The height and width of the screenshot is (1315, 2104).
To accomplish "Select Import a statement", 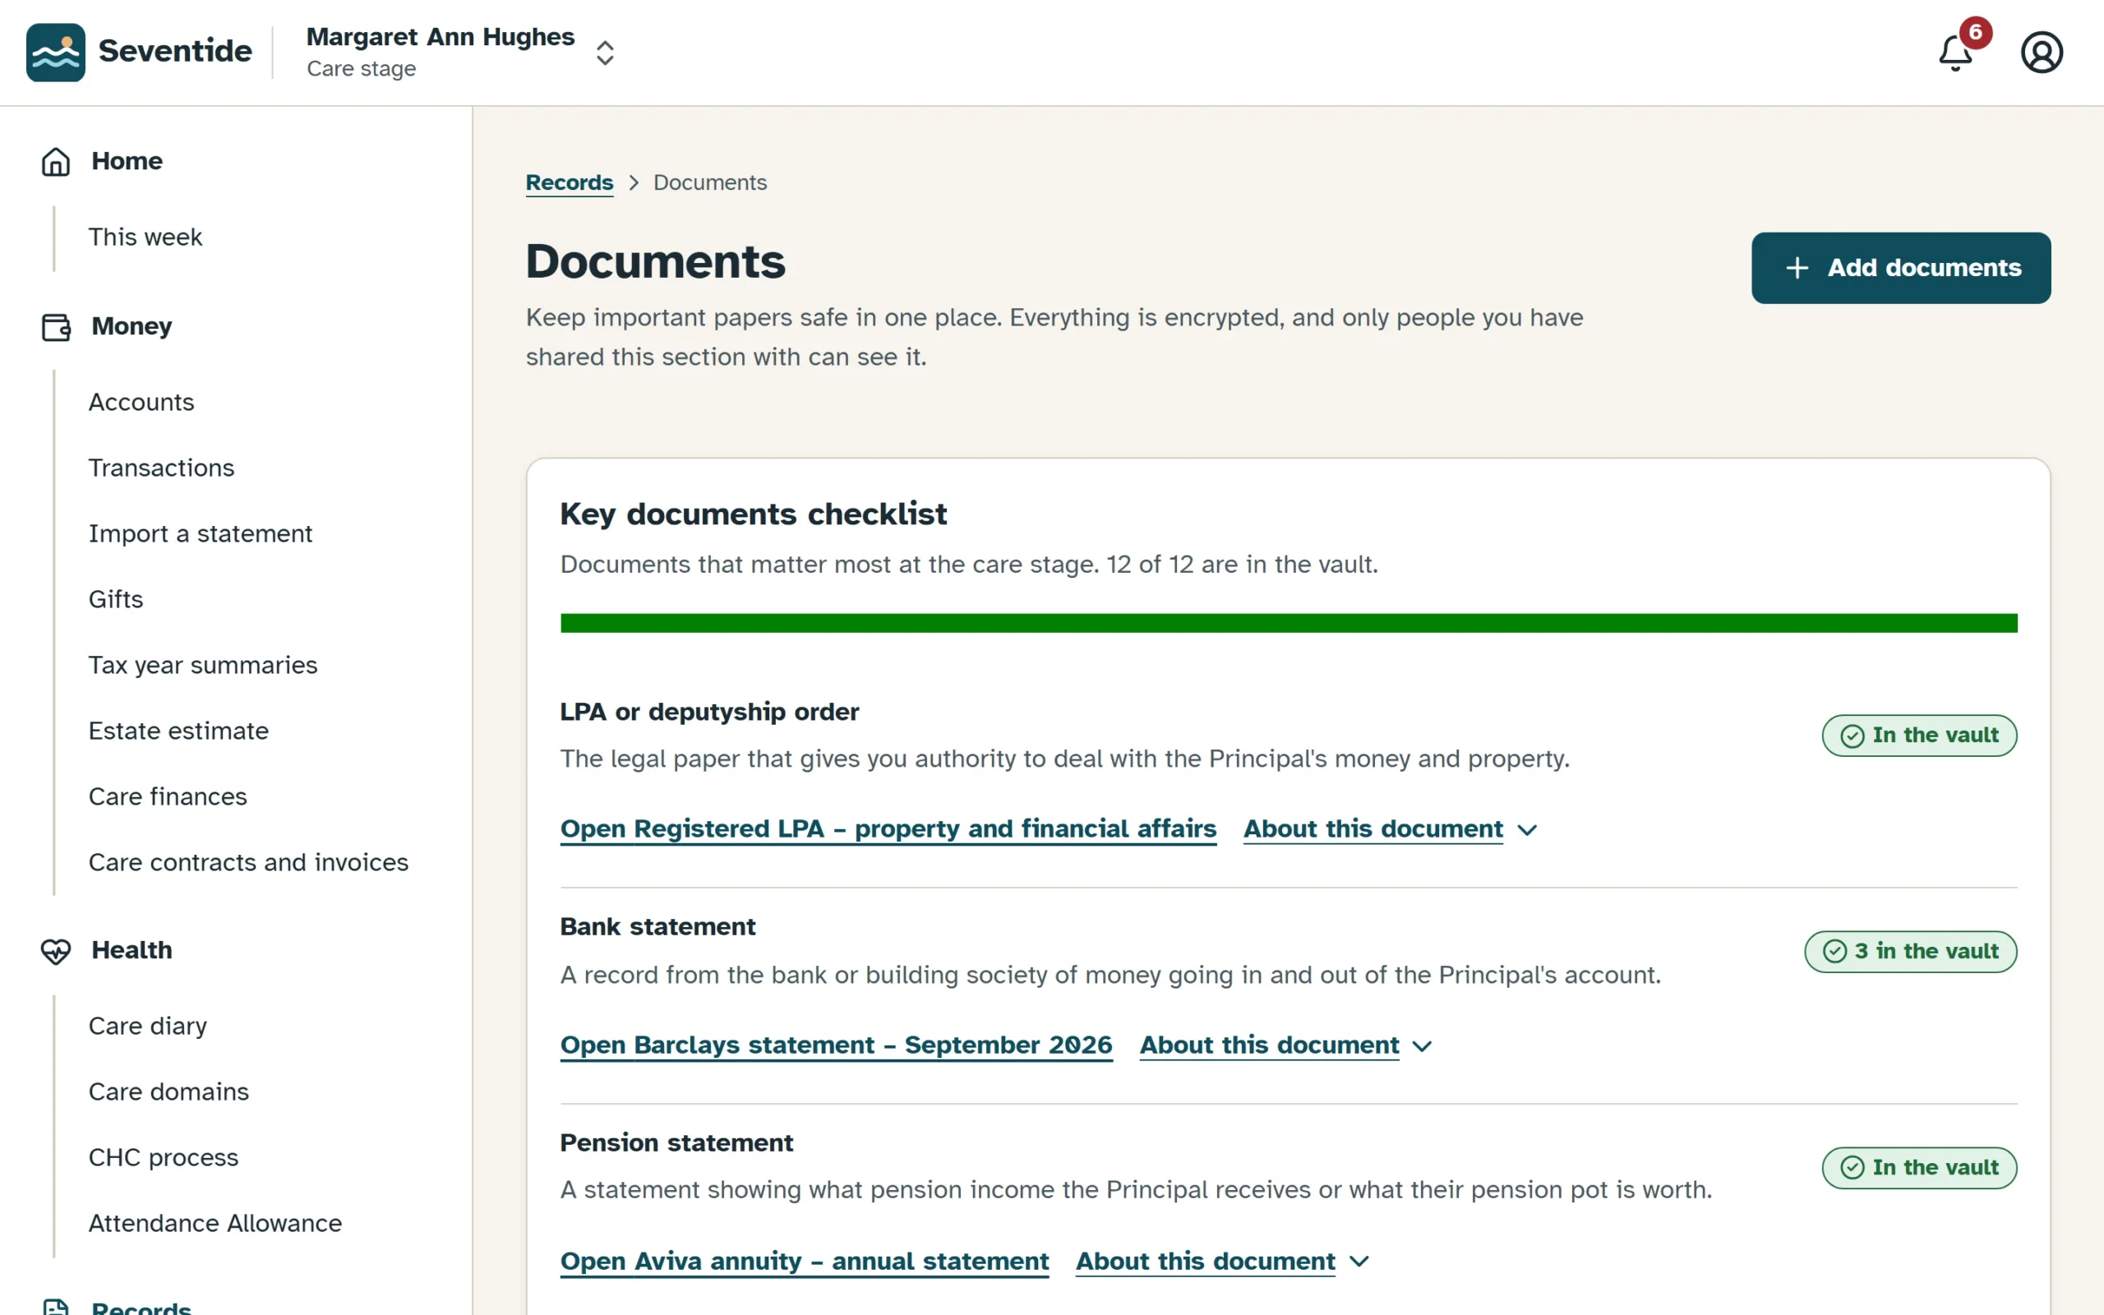I will pyautogui.click(x=200, y=533).
